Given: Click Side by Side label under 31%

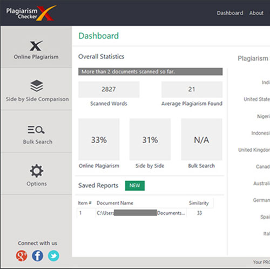Looking at the screenshot, I should [150, 166].
